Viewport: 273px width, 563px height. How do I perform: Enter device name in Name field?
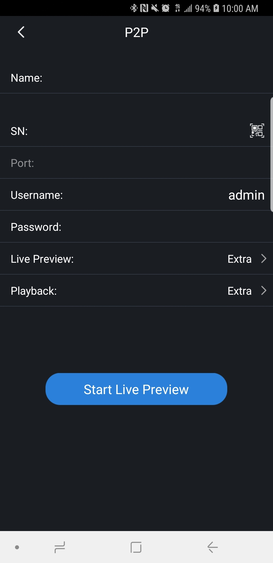[x=152, y=78]
